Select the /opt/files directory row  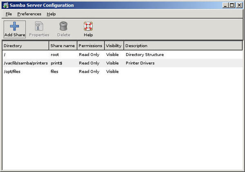tap(122, 71)
